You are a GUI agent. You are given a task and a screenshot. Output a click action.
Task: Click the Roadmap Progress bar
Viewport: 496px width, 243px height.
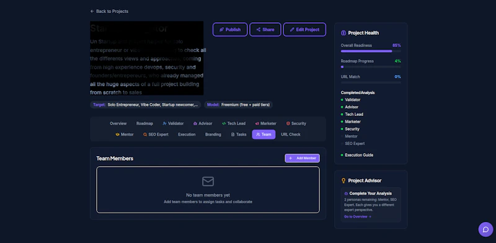(371, 67)
